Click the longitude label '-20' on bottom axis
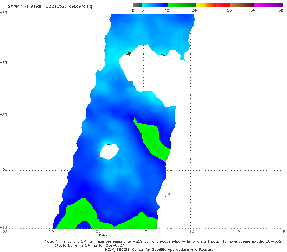This screenshot has width=287, height=252. tap(97, 231)
